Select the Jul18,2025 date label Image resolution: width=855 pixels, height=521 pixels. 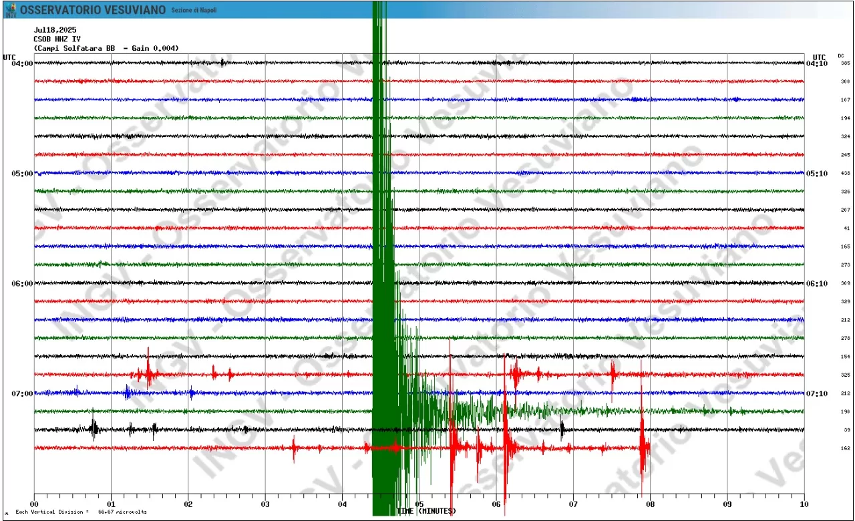coord(55,30)
